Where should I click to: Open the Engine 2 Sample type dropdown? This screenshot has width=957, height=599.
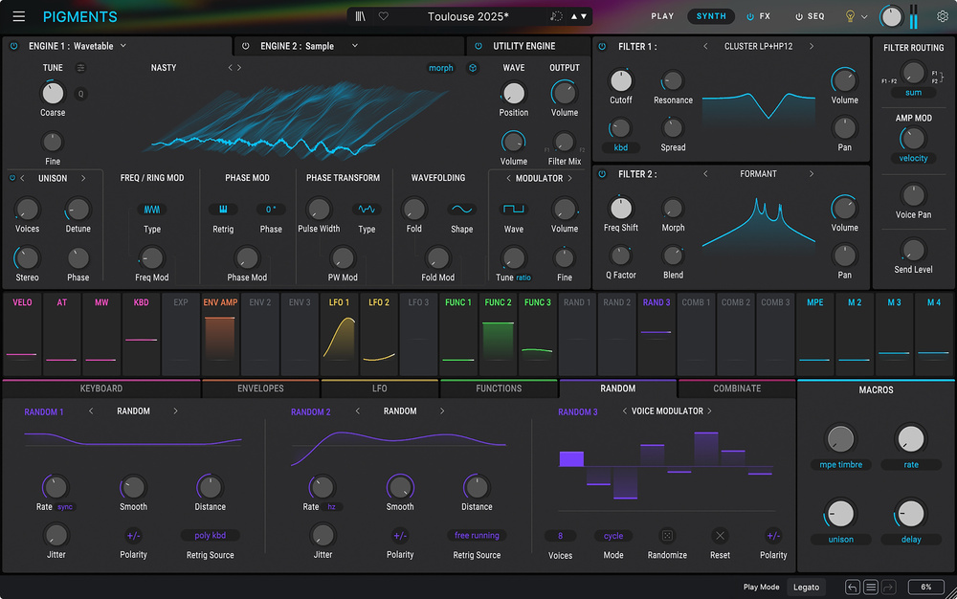point(354,46)
